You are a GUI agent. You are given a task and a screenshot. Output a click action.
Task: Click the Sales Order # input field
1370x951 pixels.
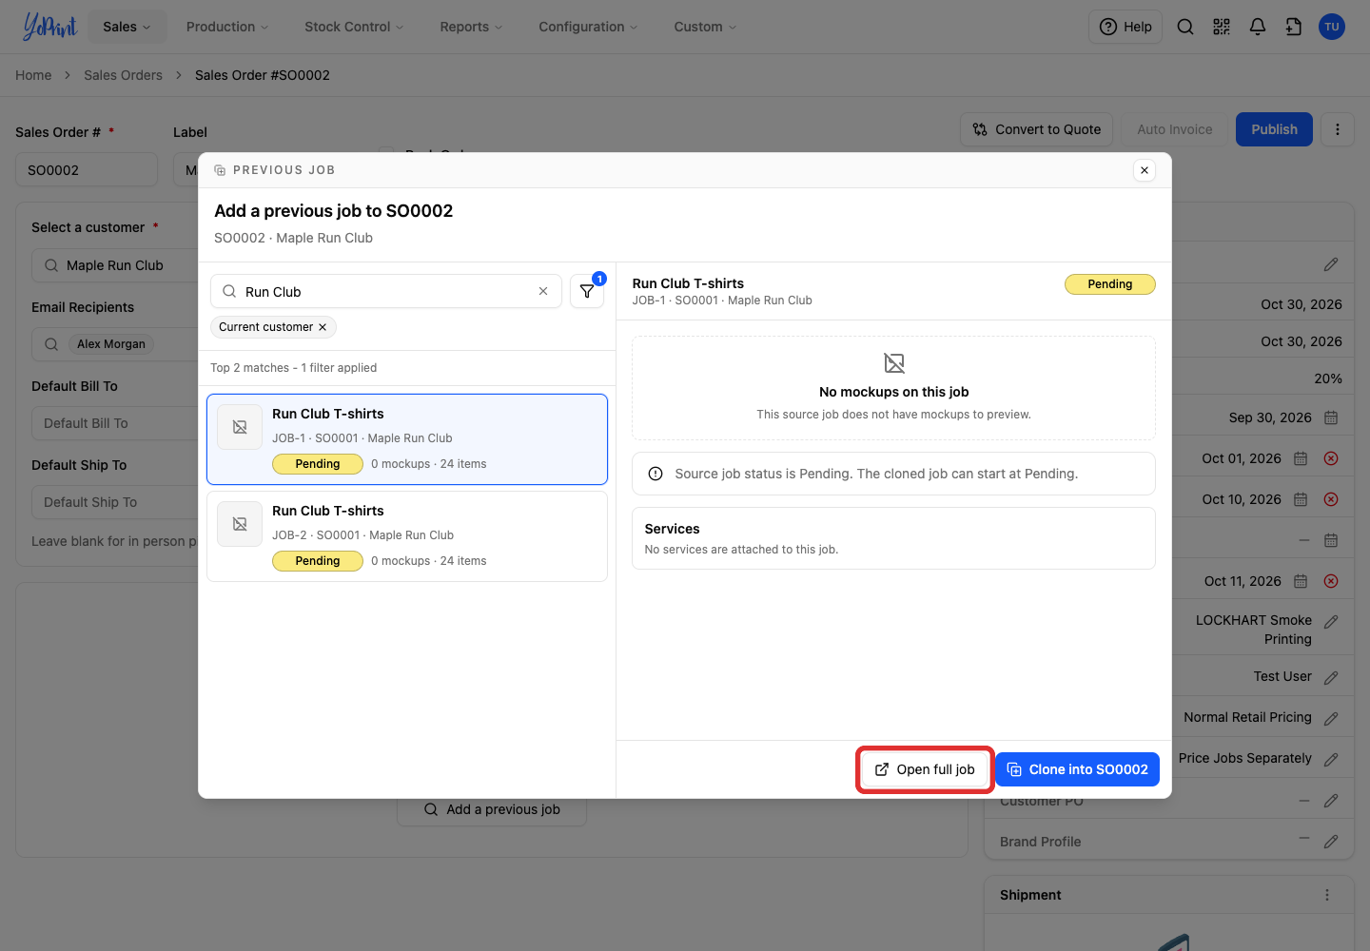(87, 169)
